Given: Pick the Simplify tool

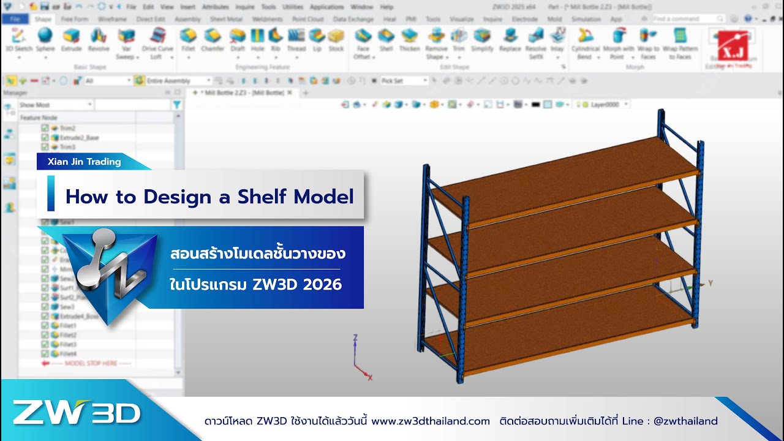Looking at the screenshot, I should click(483, 41).
